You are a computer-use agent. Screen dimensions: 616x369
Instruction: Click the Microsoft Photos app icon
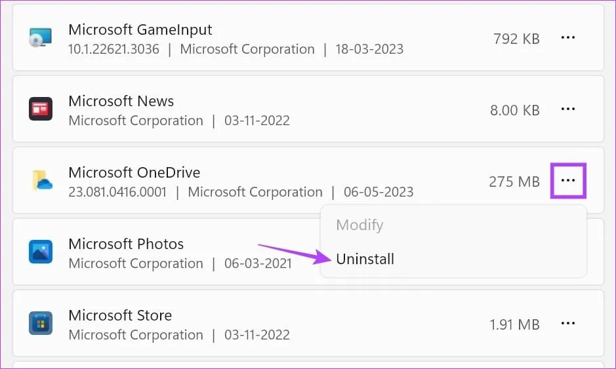[40, 252]
